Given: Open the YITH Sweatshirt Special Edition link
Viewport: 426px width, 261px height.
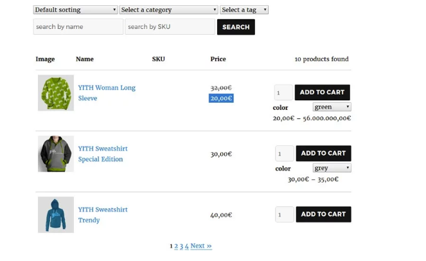Looking at the screenshot, I should point(103,154).
